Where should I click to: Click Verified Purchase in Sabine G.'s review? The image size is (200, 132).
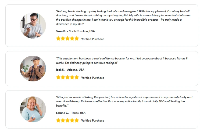click(92, 120)
